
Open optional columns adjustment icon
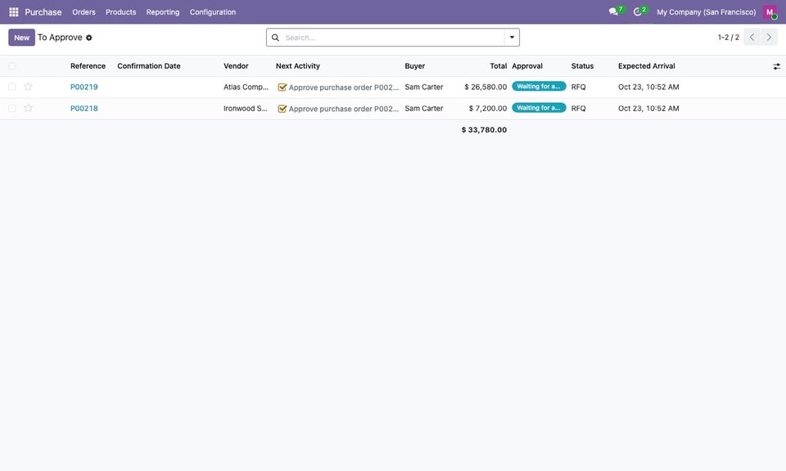(x=776, y=66)
